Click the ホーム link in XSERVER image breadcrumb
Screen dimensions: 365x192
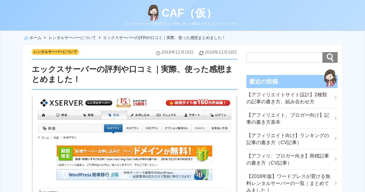click(x=45, y=137)
